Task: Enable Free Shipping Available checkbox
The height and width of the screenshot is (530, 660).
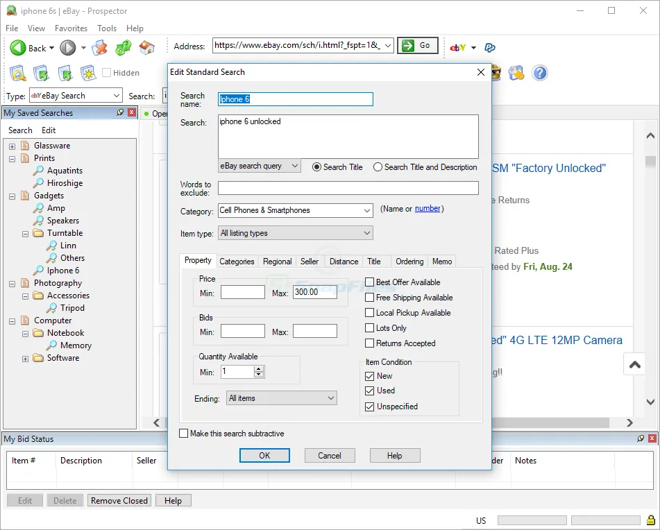Action: pyautogui.click(x=370, y=298)
